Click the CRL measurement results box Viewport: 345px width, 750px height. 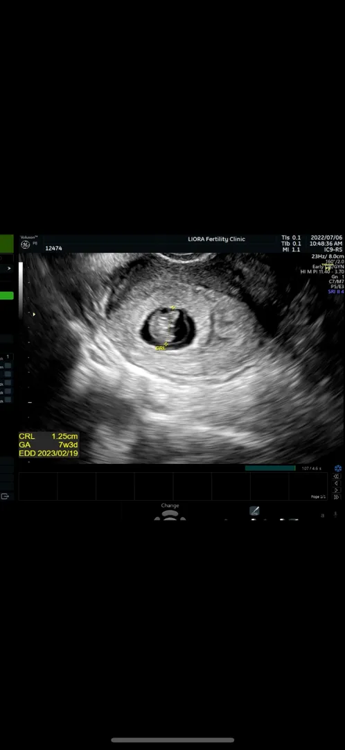[48, 445]
